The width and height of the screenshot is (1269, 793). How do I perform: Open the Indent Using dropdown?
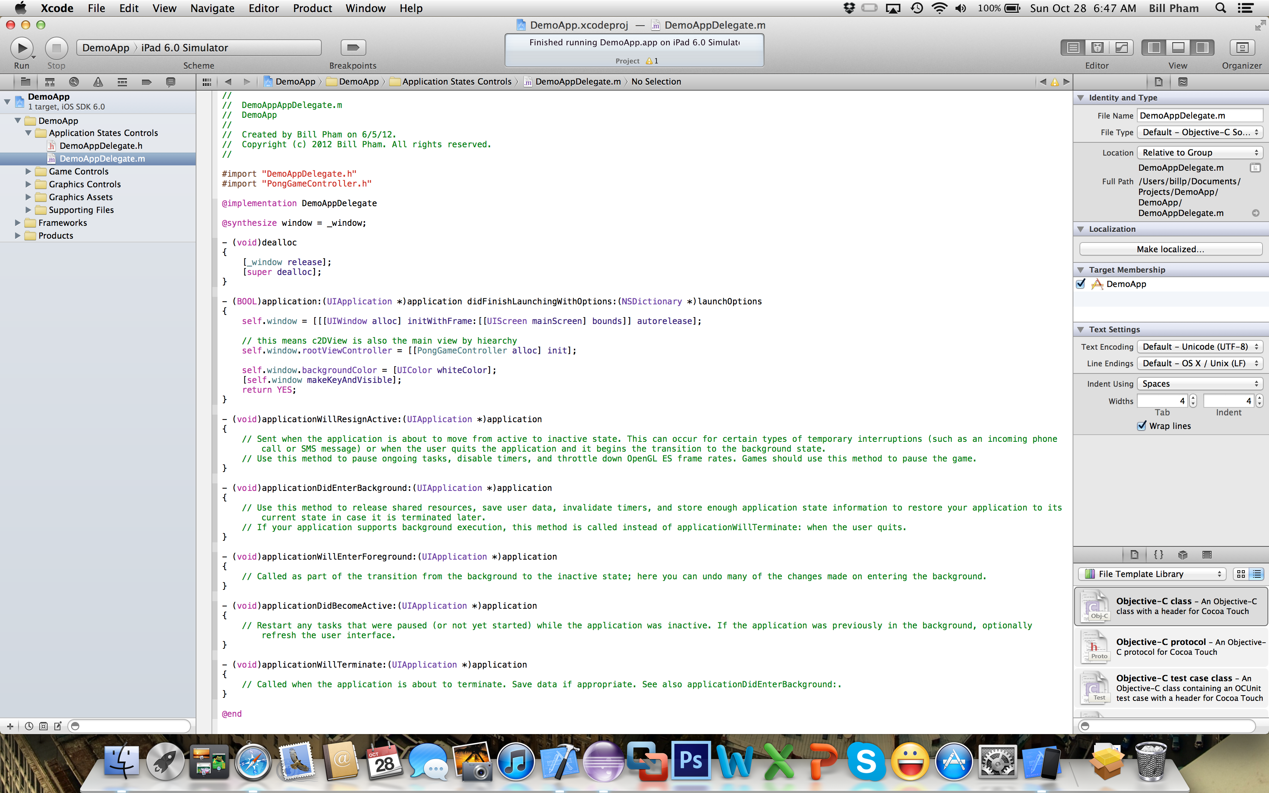[x=1199, y=384]
